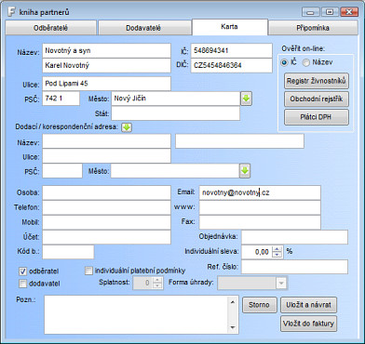Click the DIČ field CZ5454846364

pyautogui.click(x=232, y=65)
